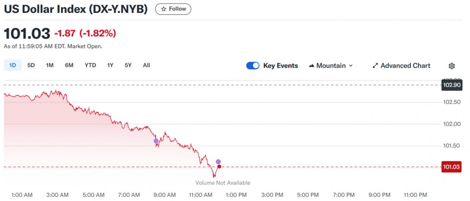Screen dimensions: 470x201
Task: Click the red 101.03 price label
Action: point(452,167)
